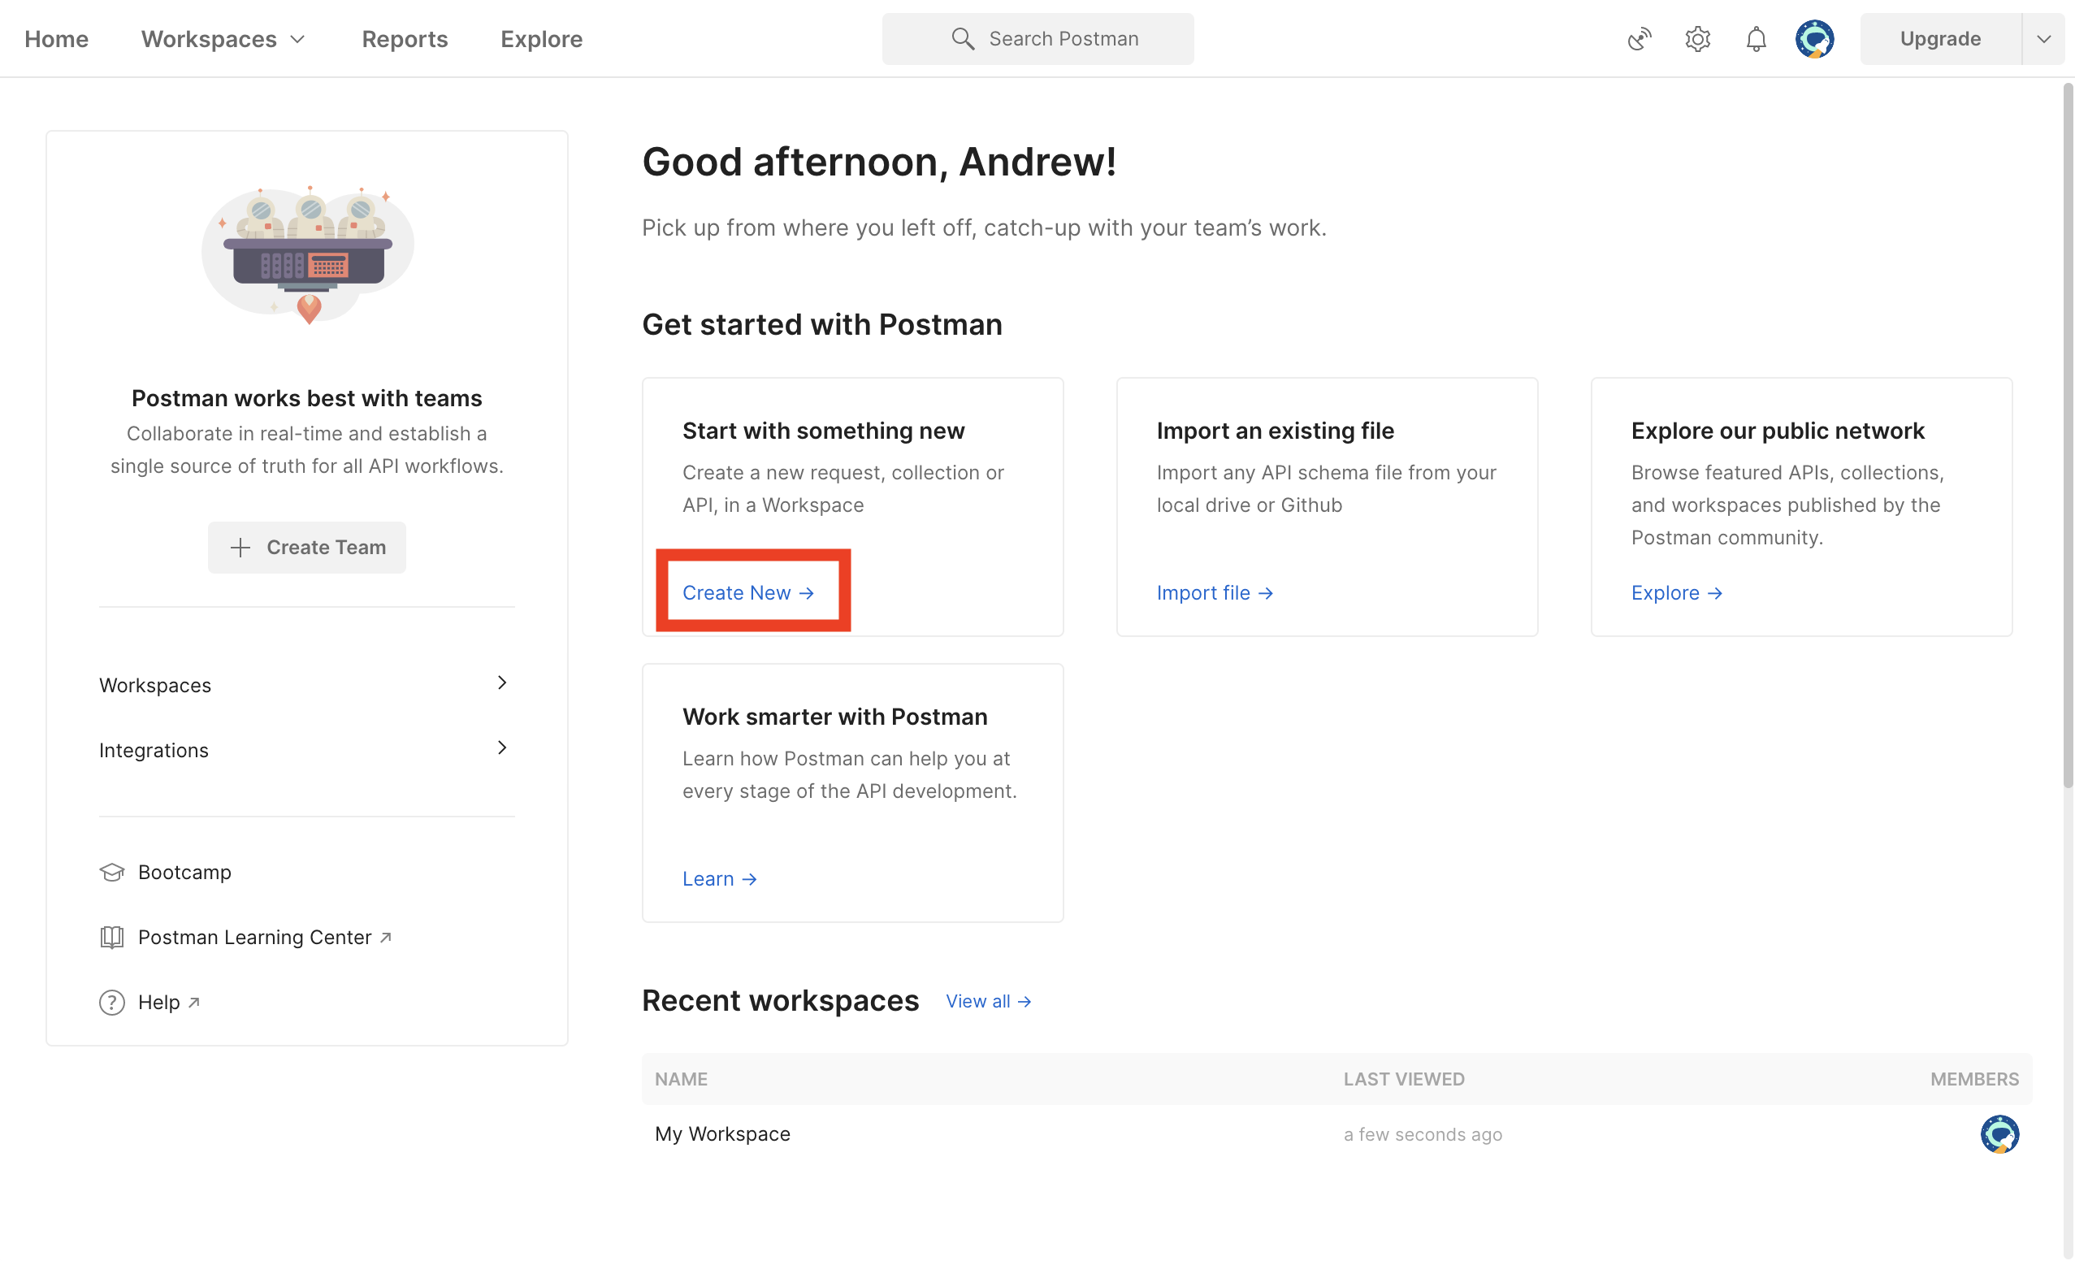Focus the Search Postman field

[1037, 39]
